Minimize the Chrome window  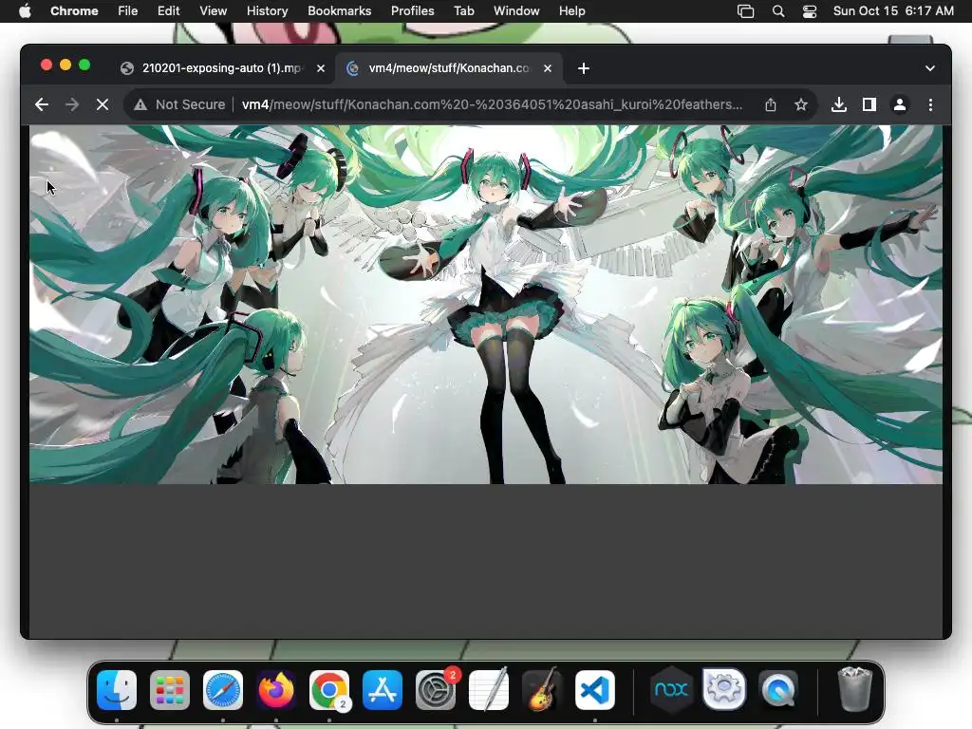(x=65, y=65)
